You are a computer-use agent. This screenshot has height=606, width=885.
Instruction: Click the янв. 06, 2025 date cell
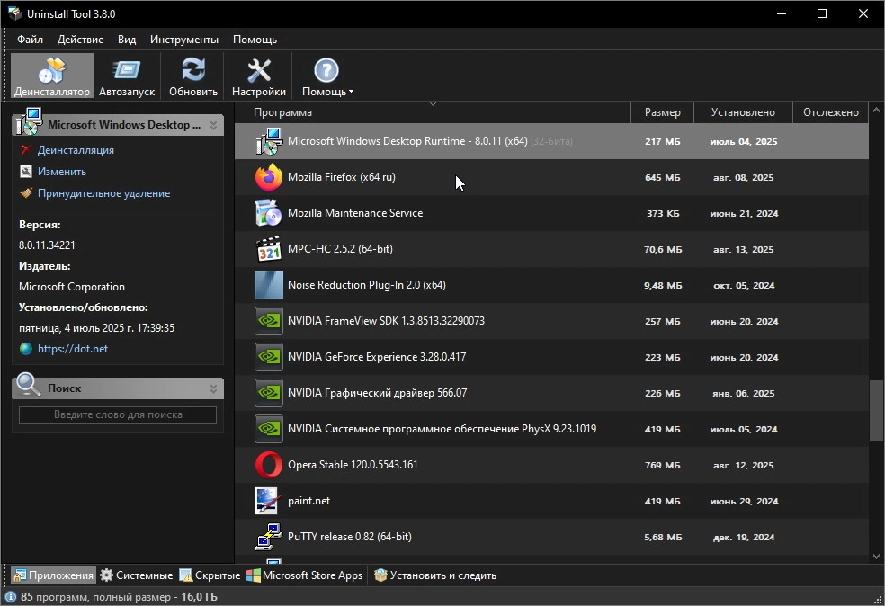743,393
